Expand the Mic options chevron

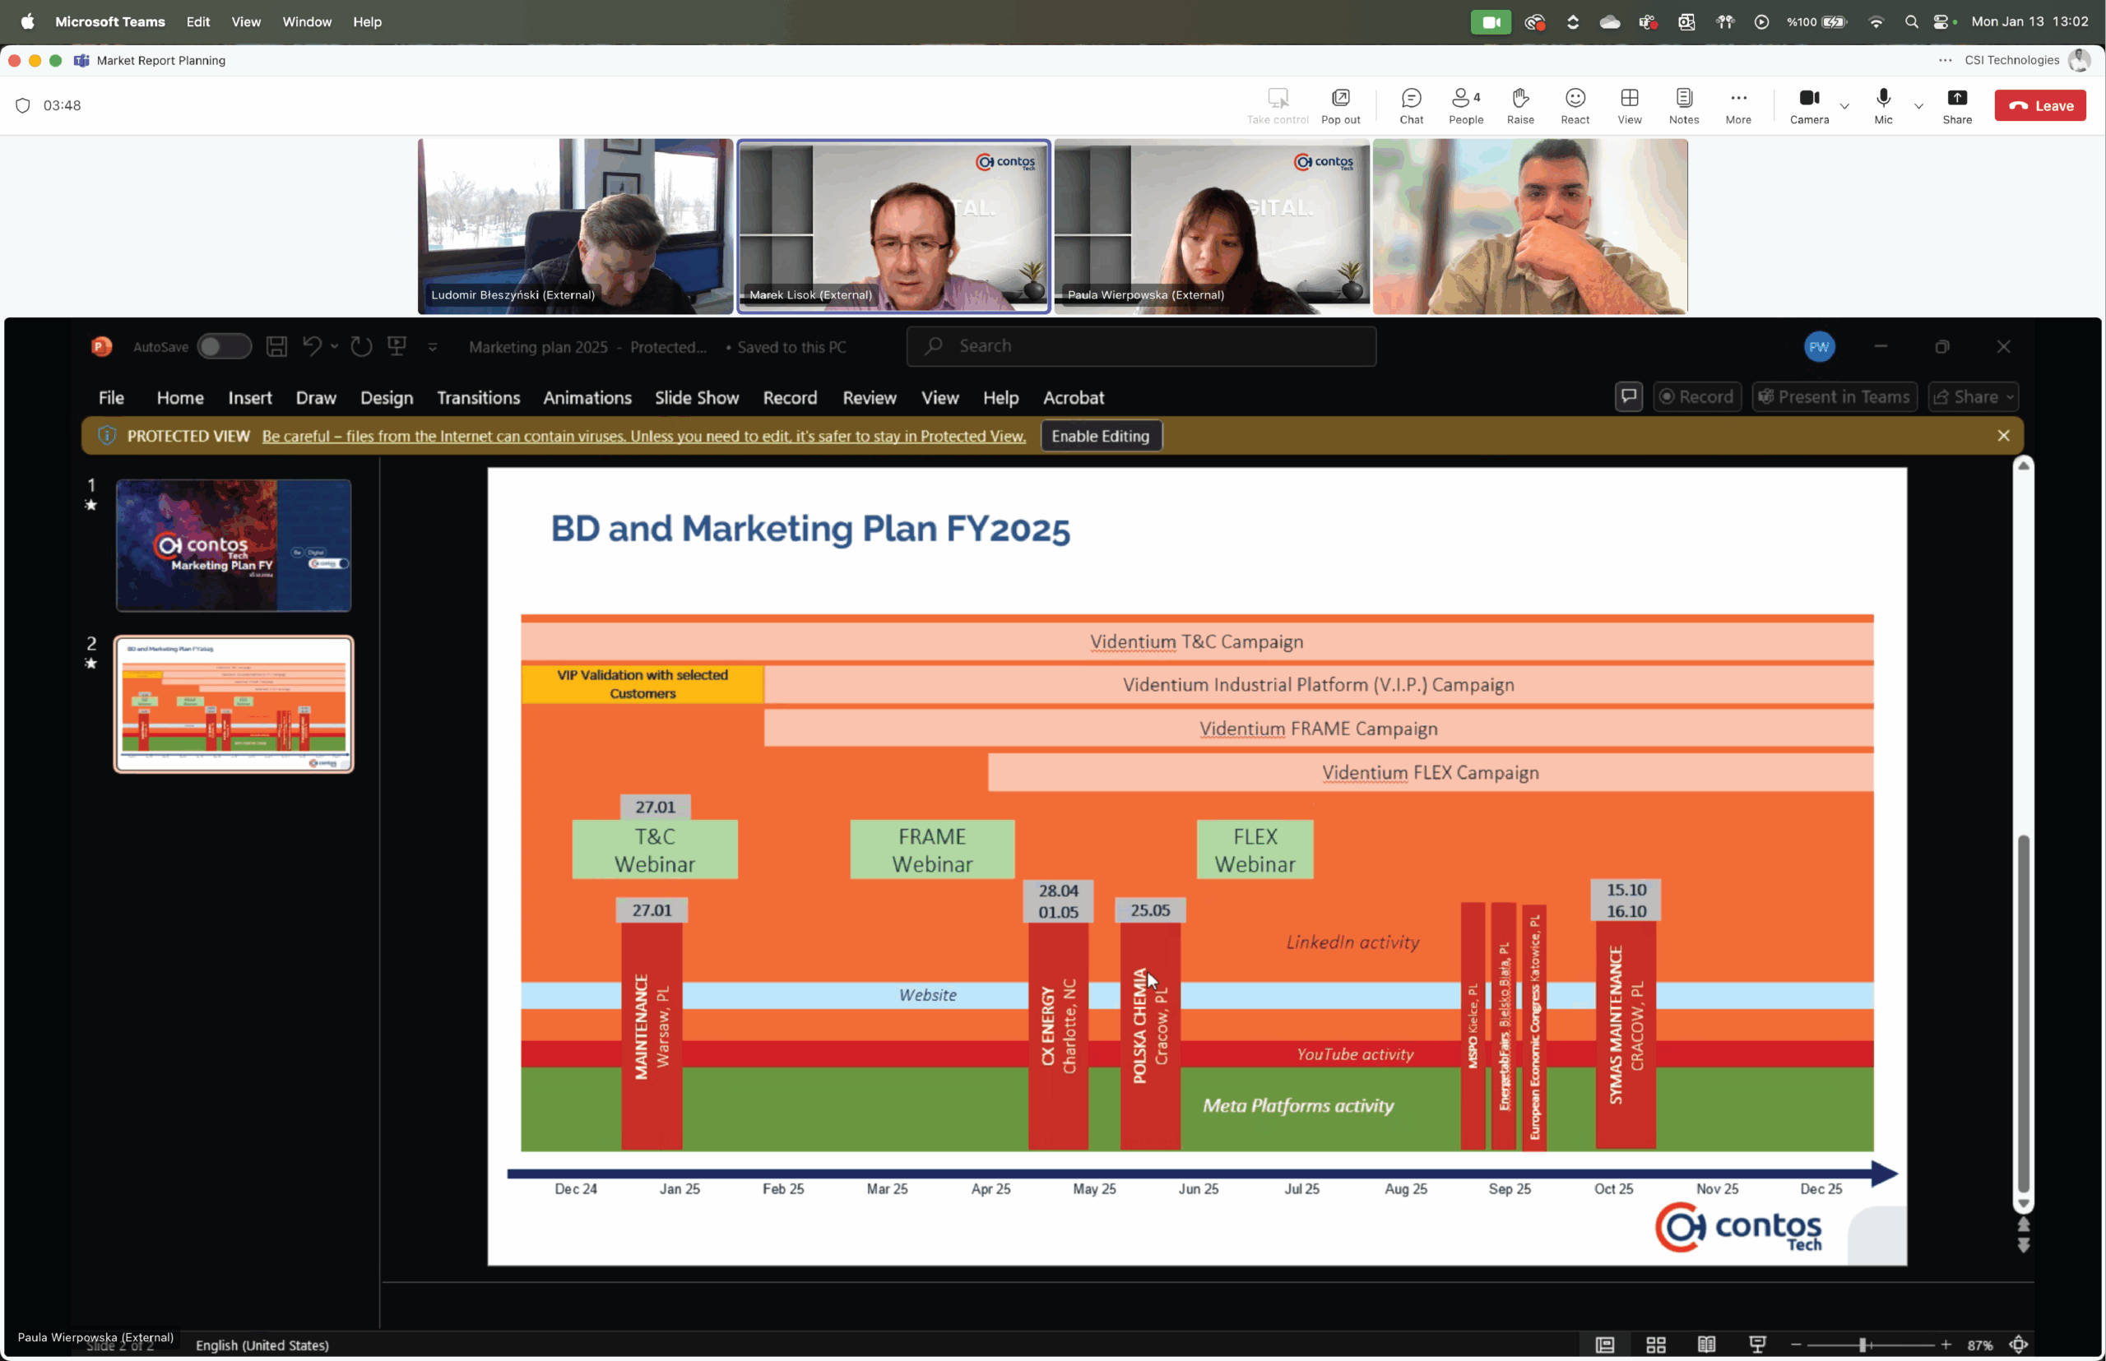[1918, 106]
